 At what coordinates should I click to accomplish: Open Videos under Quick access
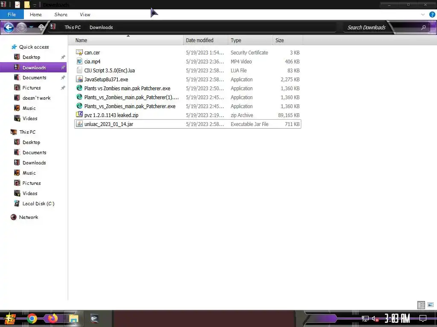[30, 118]
